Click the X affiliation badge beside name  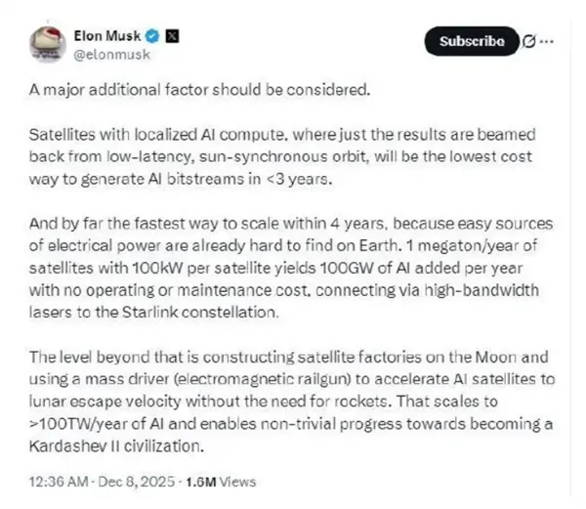168,35
